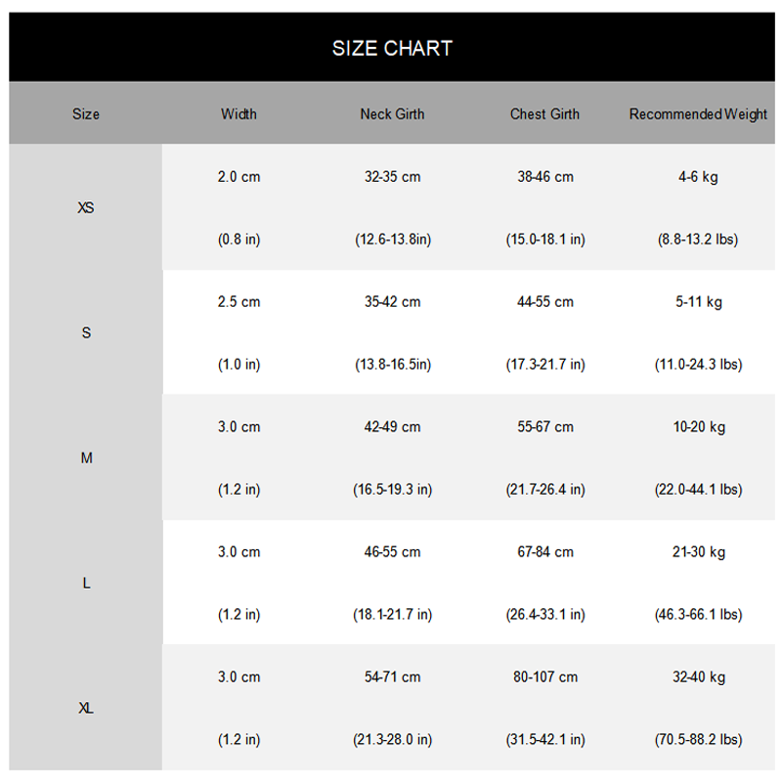Click the (17.3-21.7 in) chest girth value
This screenshot has height=782, width=782.
pyautogui.click(x=545, y=365)
